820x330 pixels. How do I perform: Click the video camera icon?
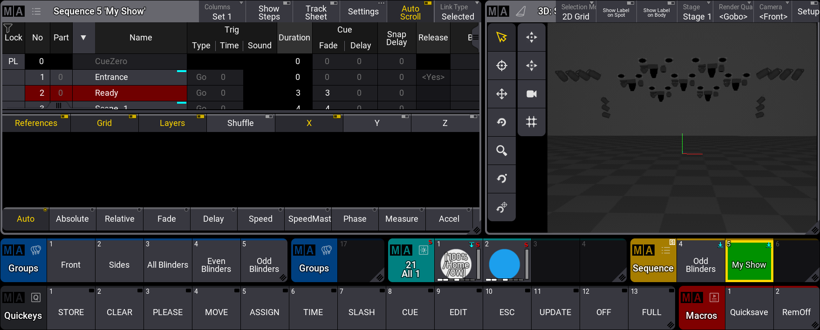coord(531,94)
